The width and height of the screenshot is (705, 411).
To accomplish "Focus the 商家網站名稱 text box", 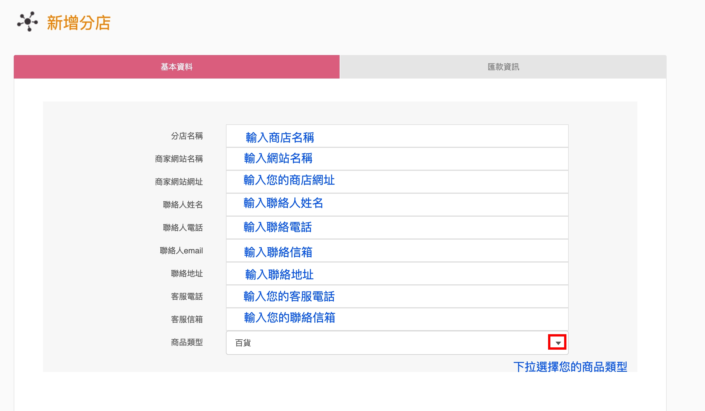I will [397, 159].
